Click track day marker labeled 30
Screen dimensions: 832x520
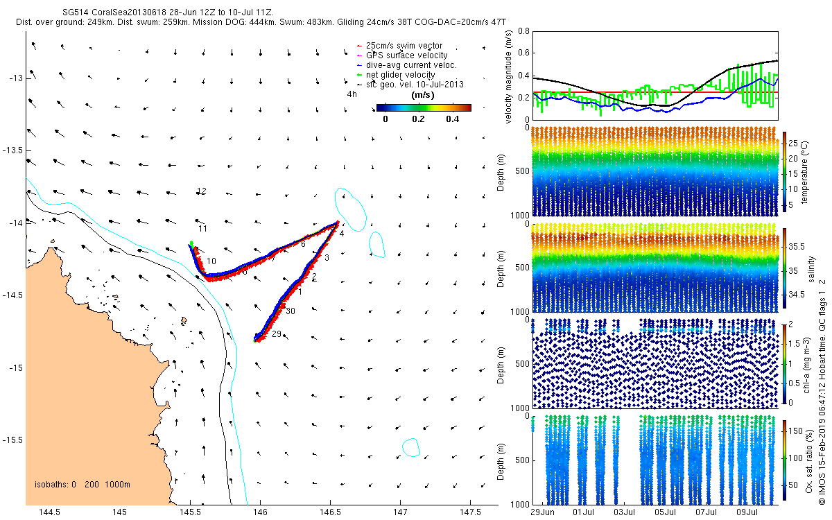pos(291,311)
